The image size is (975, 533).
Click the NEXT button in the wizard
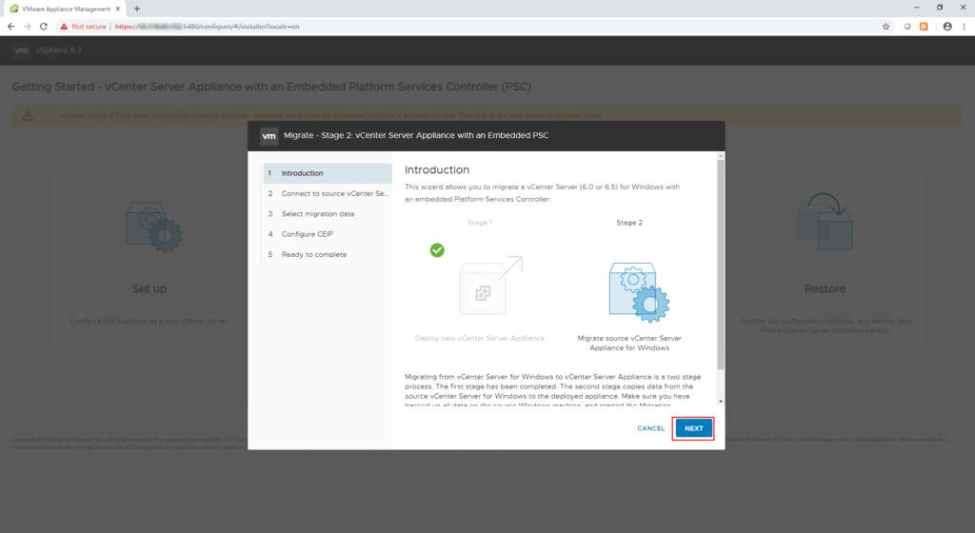point(693,428)
